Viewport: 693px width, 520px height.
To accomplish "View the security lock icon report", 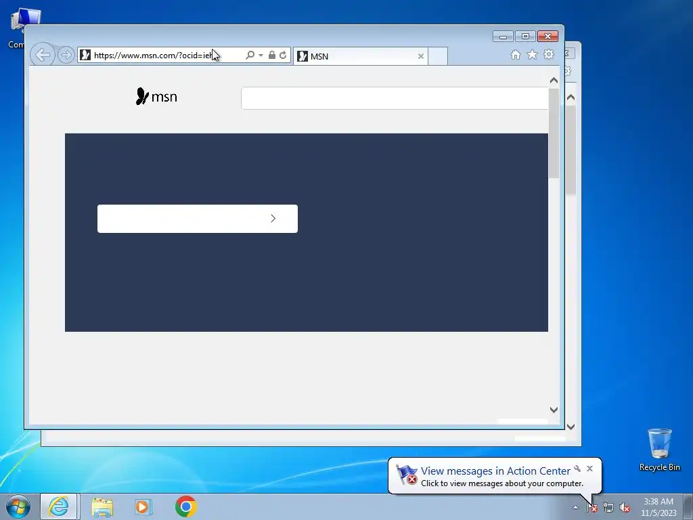I will (272, 55).
